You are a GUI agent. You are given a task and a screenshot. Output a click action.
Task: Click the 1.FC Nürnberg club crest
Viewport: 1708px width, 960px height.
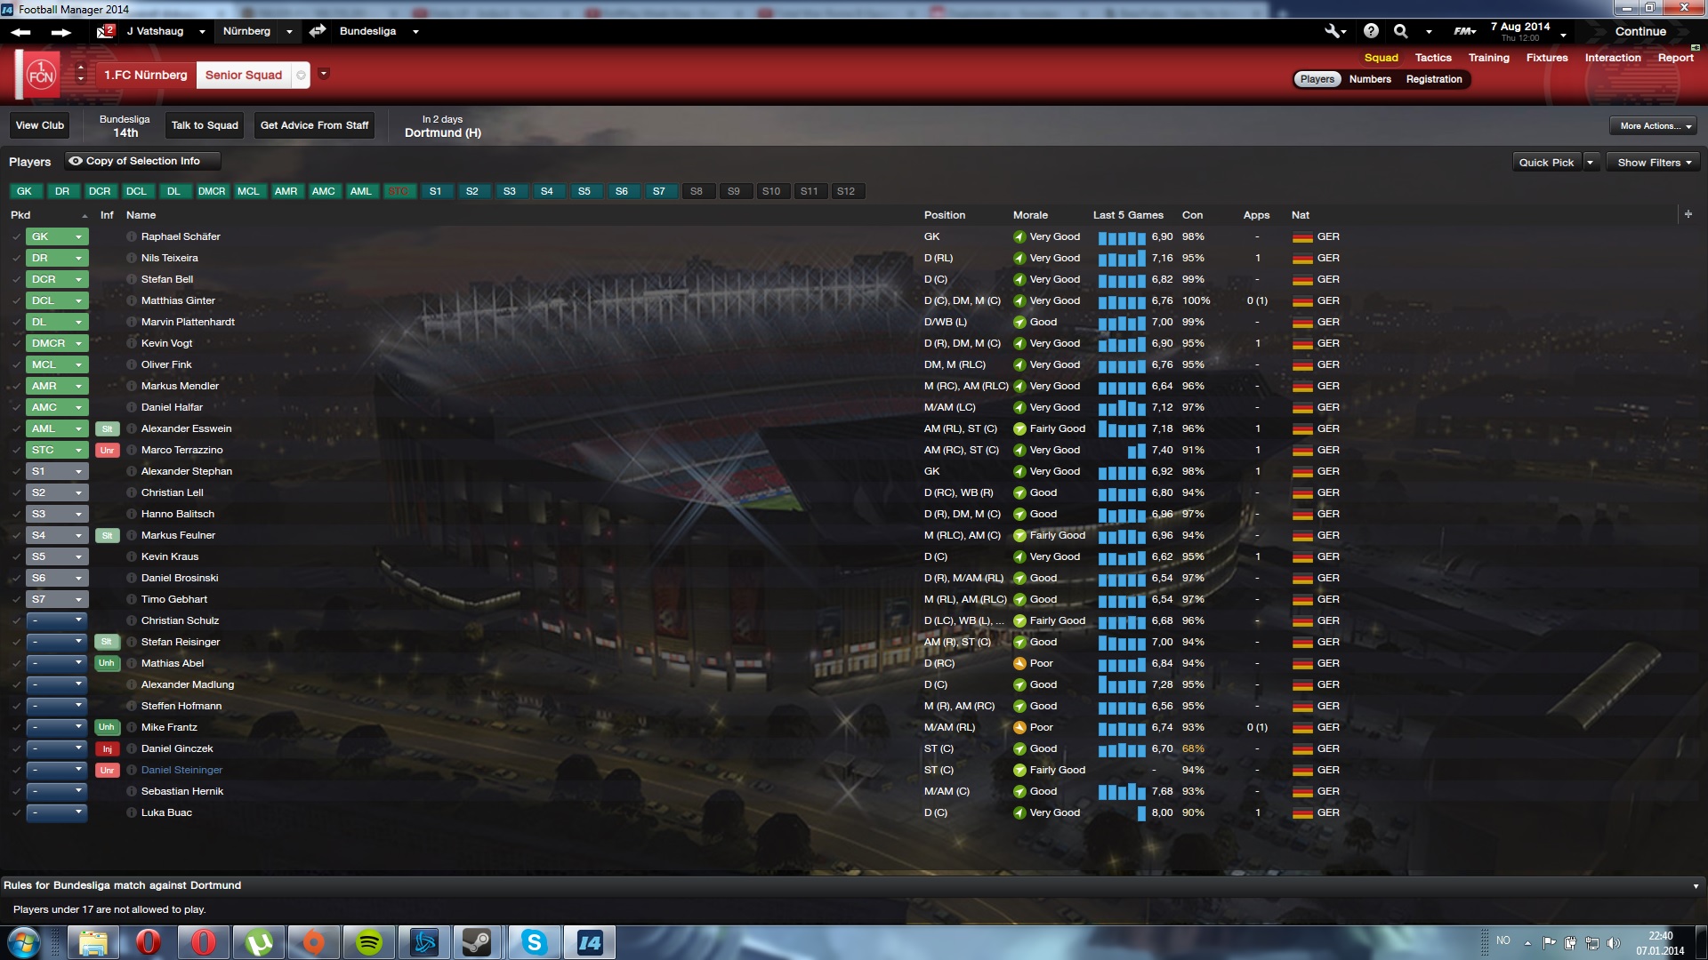point(41,76)
